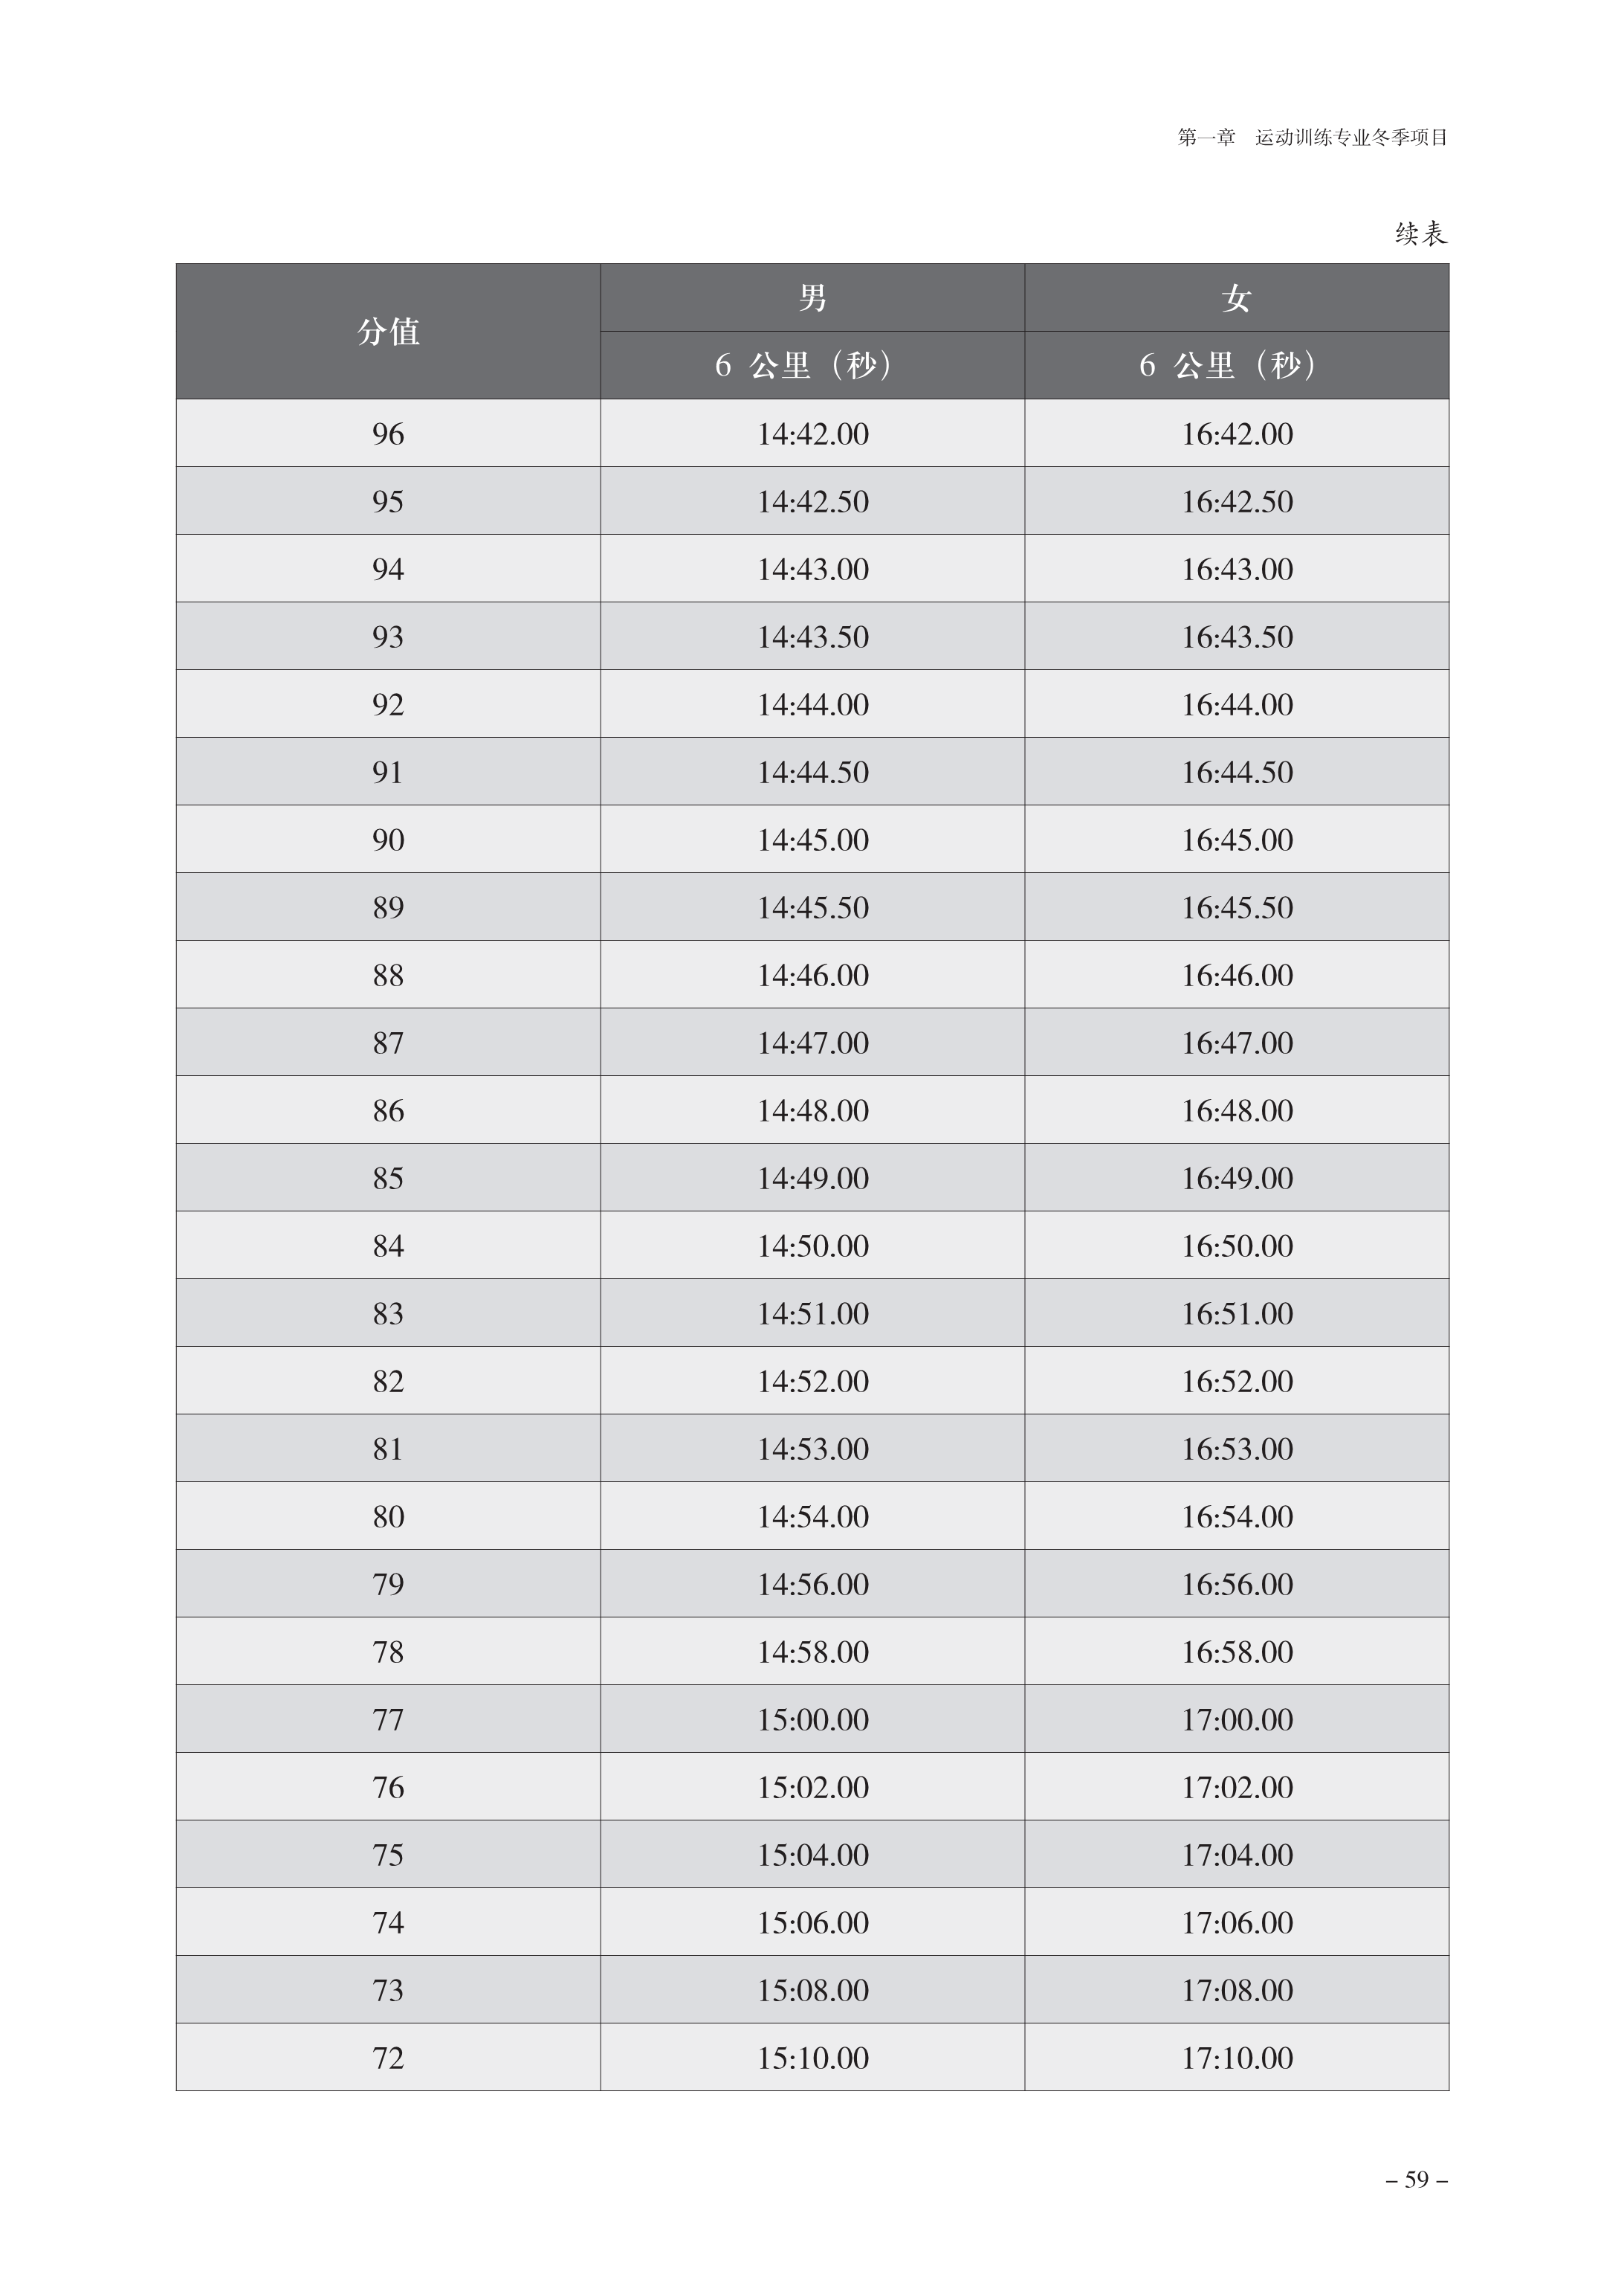This screenshot has width=1624, height=2283.
Task: Select the cell showing 15:00.00
Action: coord(812,1719)
